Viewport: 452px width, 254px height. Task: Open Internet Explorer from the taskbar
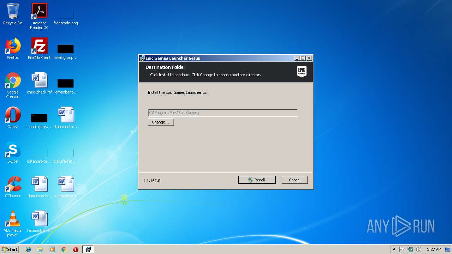coord(28,249)
